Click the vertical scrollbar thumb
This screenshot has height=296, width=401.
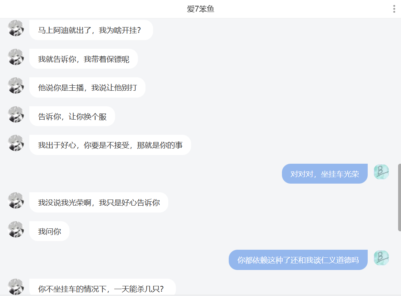coord(399,197)
